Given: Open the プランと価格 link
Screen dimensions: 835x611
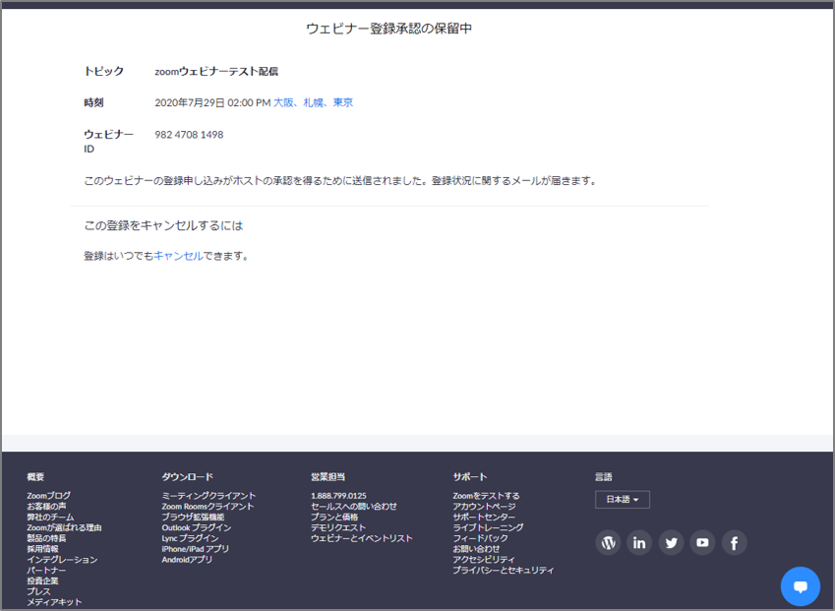Looking at the screenshot, I should coord(334,517).
